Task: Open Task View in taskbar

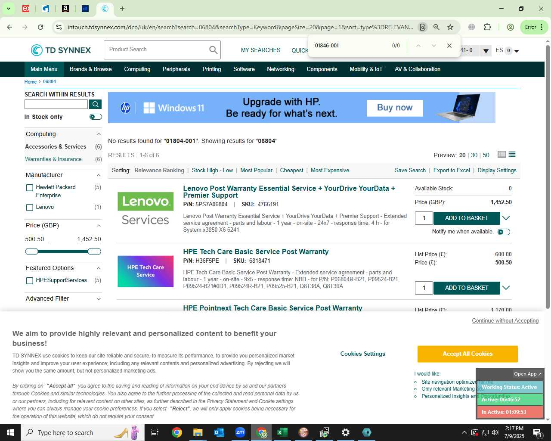Action: coord(155,432)
